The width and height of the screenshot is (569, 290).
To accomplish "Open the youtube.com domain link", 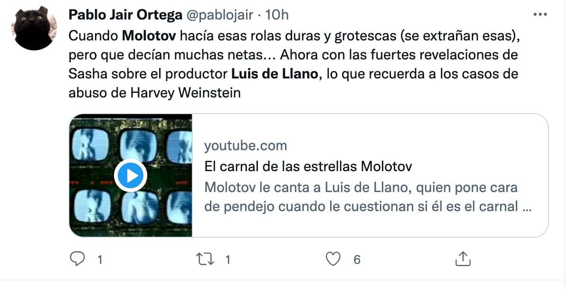I will point(246,145).
